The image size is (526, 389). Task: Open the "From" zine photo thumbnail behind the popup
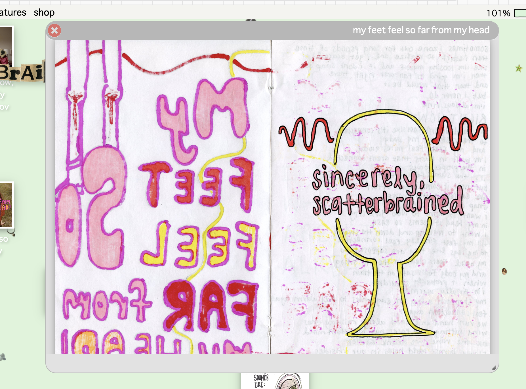7,205
